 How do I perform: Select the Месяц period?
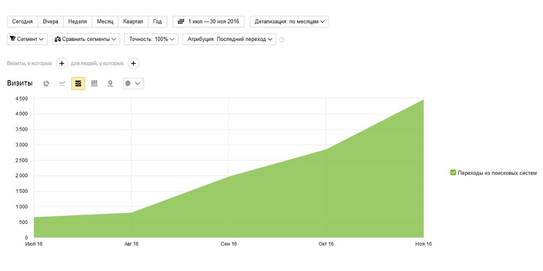click(x=105, y=22)
